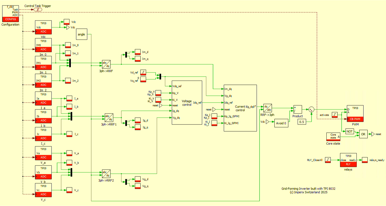The width and height of the screenshot is (386, 206).
Task: Select the CONFIG Configuration block
Action: (x=11, y=13)
